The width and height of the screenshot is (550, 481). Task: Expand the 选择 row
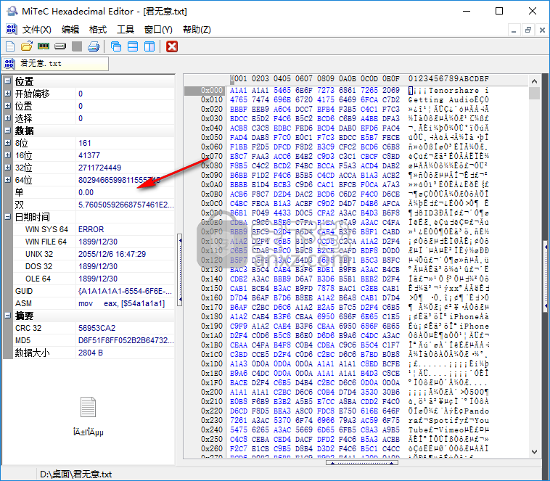[8, 118]
